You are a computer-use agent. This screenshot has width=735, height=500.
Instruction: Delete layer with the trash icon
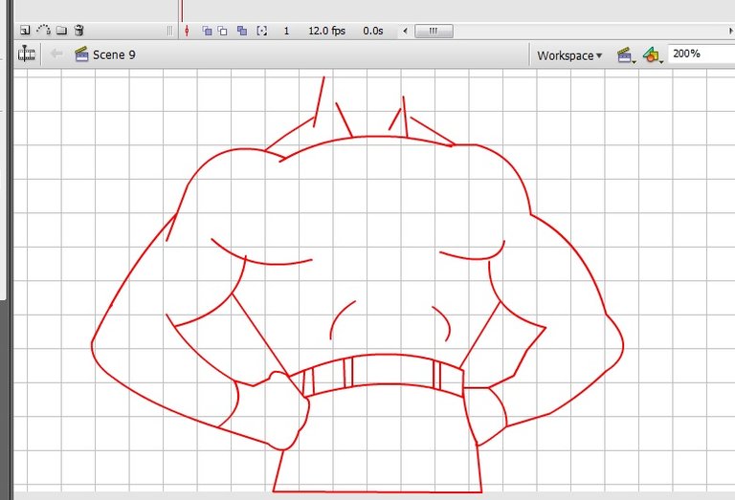tap(79, 31)
